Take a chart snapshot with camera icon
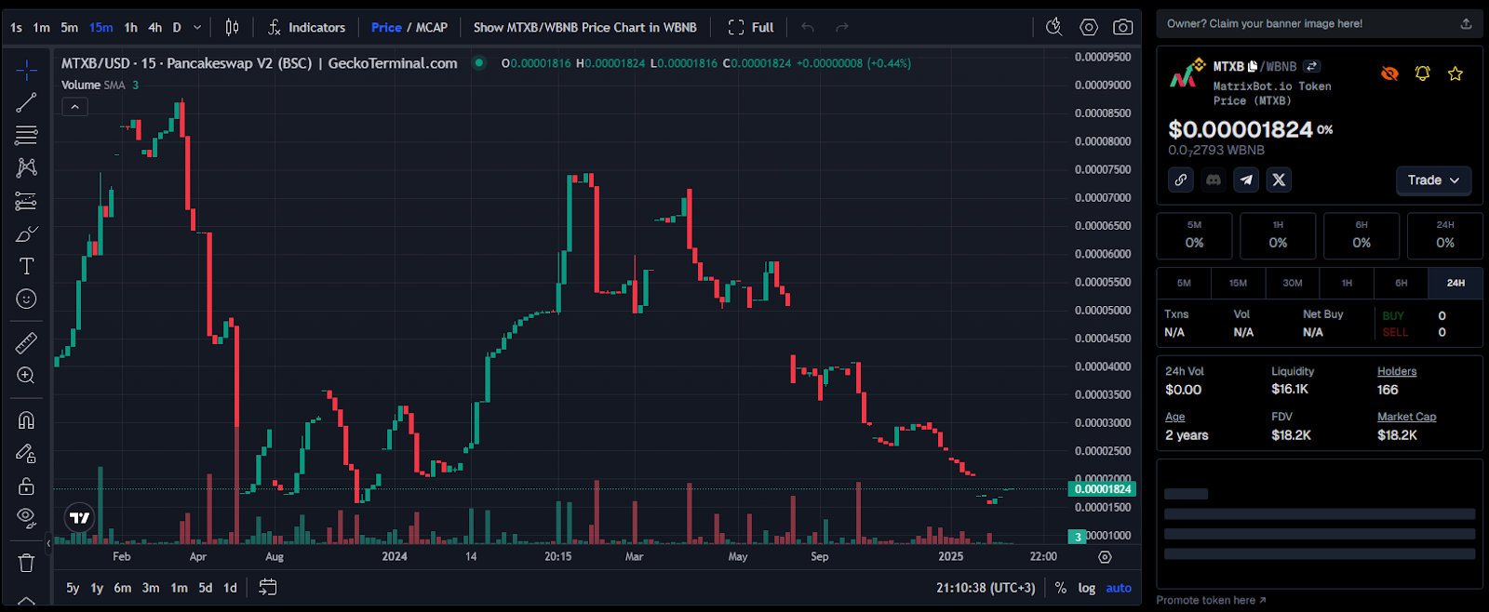1489x612 pixels. (1123, 27)
